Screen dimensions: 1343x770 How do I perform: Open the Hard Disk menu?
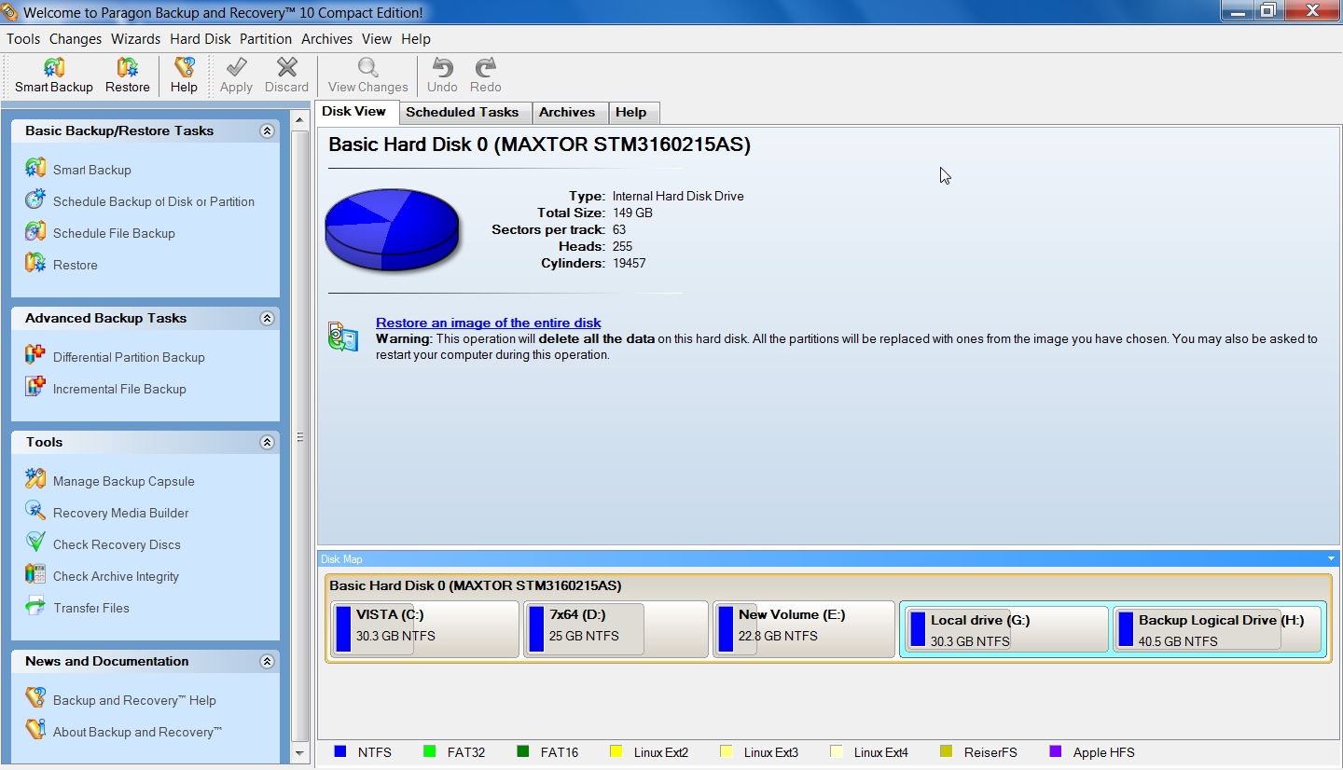pyautogui.click(x=201, y=39)
